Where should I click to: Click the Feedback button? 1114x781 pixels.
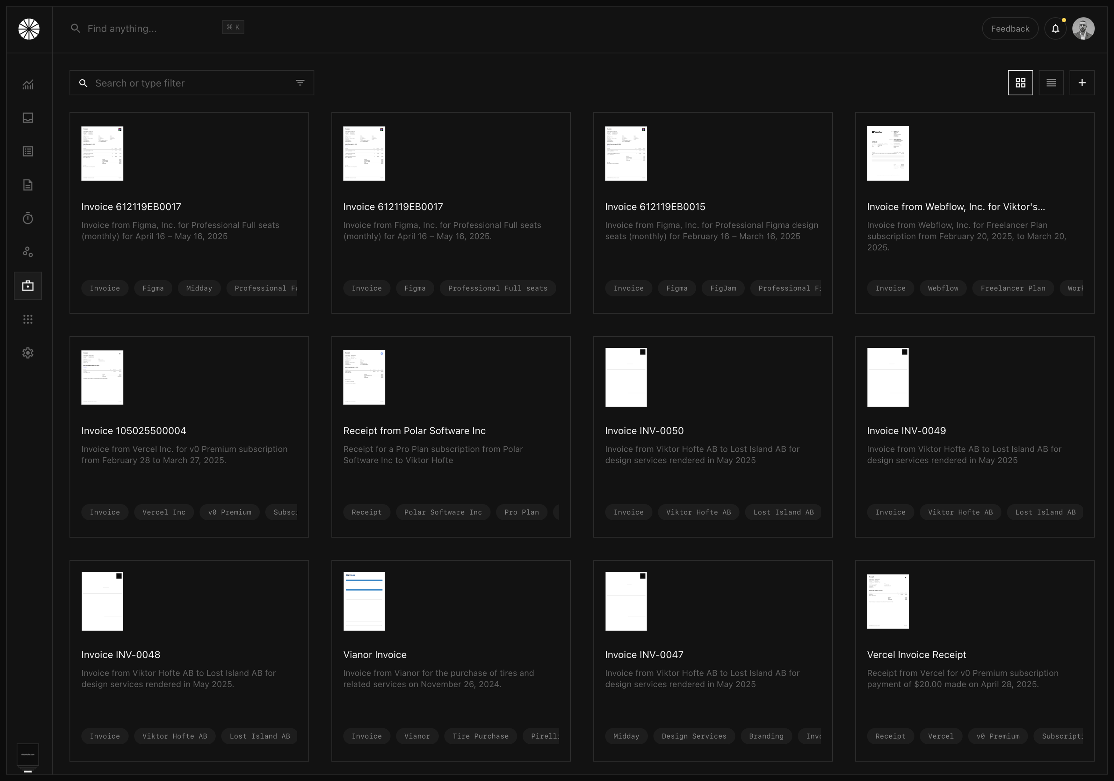click(x=1010, y=29)
